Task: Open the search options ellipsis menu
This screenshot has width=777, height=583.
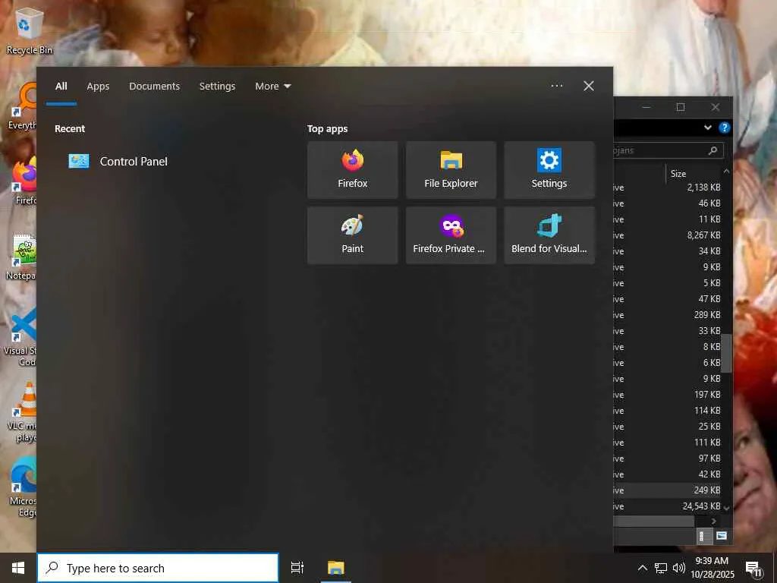Action: pyautogui.click(x=557, y=86)
